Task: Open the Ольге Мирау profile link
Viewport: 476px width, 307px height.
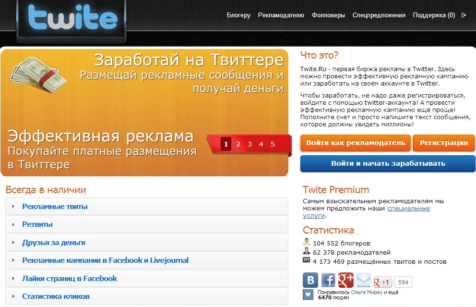Action: pyautogui.click(x=367, y=292)
